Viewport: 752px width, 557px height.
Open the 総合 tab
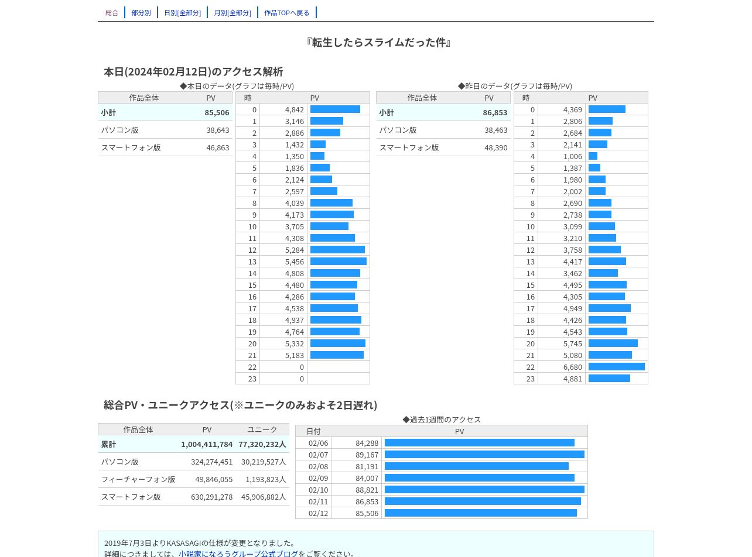112,12
